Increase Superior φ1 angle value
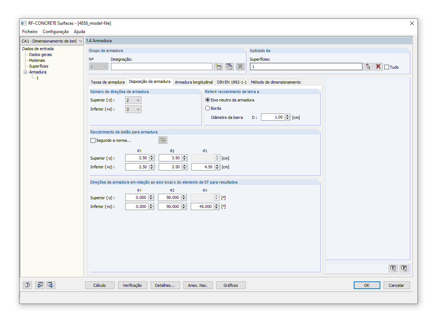Viewport: 436px width, 317px height. (151, 196)
